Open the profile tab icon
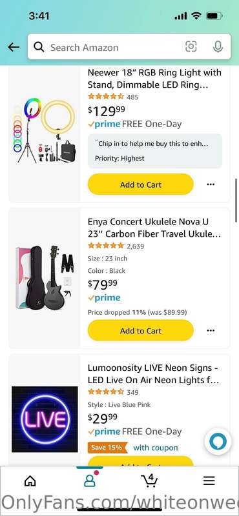239x516 pixels. pyautogui.click(x=89, y=480)
